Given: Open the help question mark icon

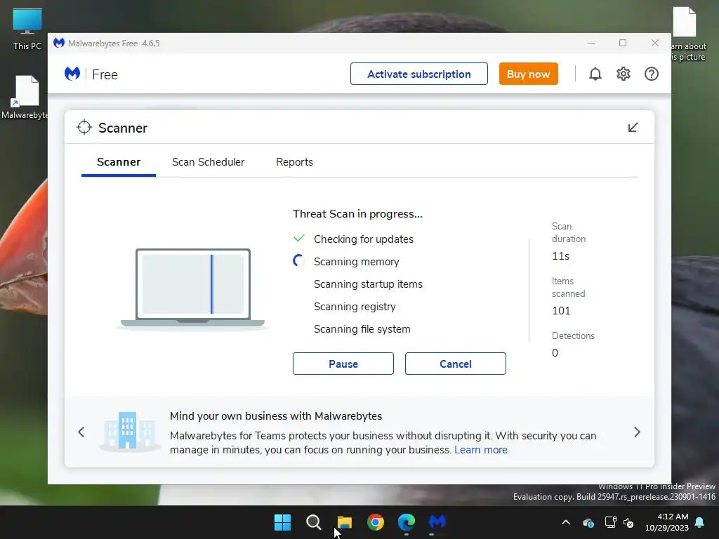Looking at the screenshot, I should point(651,74).
